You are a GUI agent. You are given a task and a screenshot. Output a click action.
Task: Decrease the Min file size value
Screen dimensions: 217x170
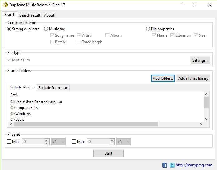(x=47, y=143)
